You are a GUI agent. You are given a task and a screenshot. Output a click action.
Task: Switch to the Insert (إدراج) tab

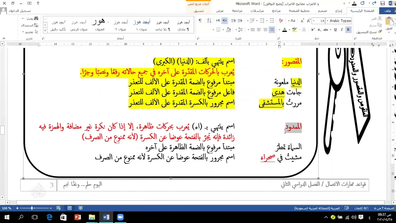339,11
